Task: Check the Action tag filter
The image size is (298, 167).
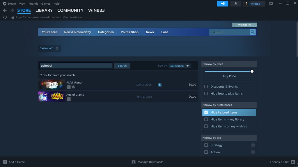Action: pyautogui.click(x=206, y=152)
